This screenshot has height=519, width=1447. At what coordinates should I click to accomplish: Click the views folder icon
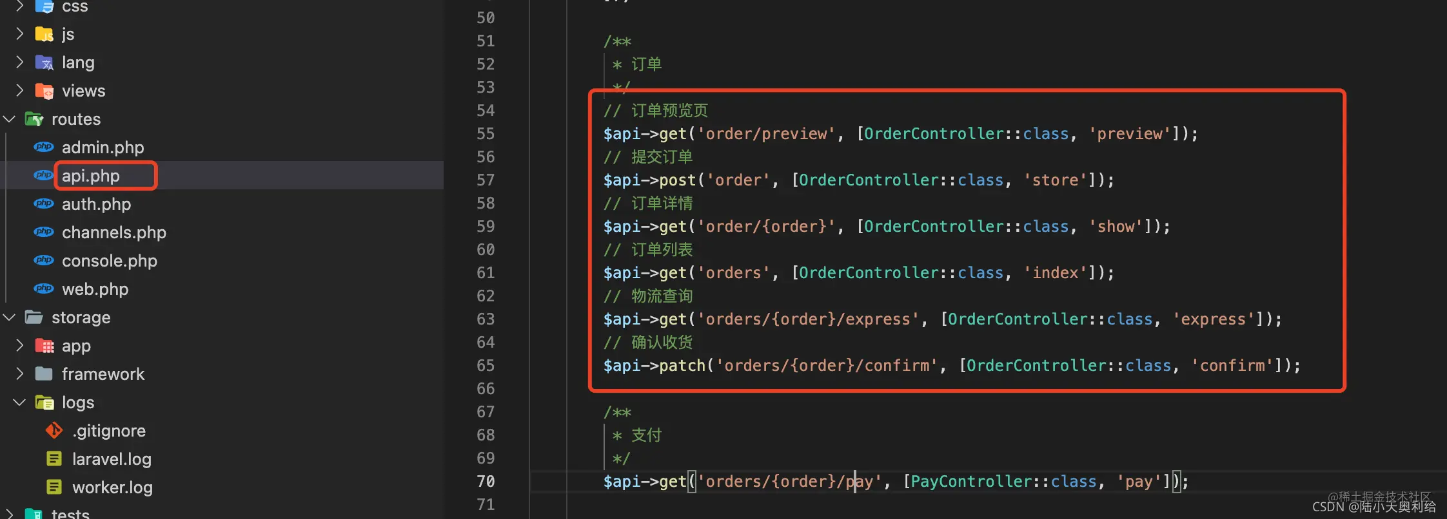click(44, 91)
